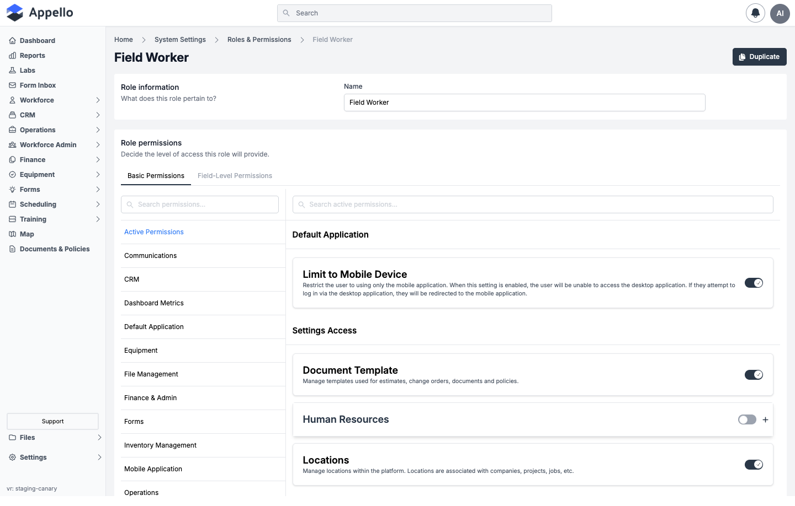Click the CRM sidebar icon
The width and height of the screenshot is (795, 506).
(x=12, y=115)
